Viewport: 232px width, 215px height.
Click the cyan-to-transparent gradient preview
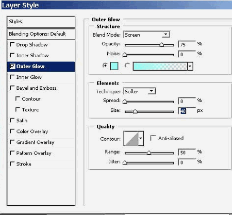point(160,66)
